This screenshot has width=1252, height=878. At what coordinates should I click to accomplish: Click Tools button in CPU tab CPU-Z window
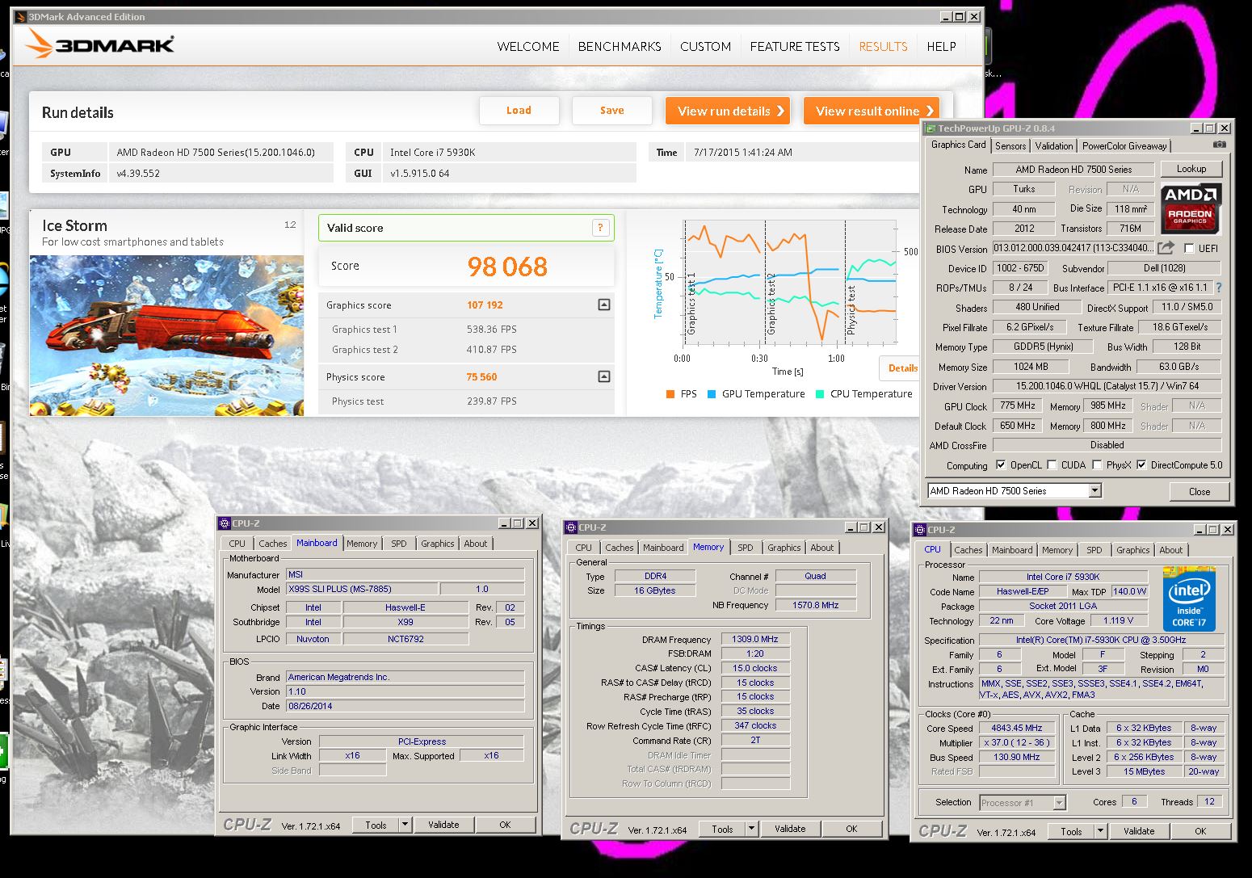point(1071,831)
